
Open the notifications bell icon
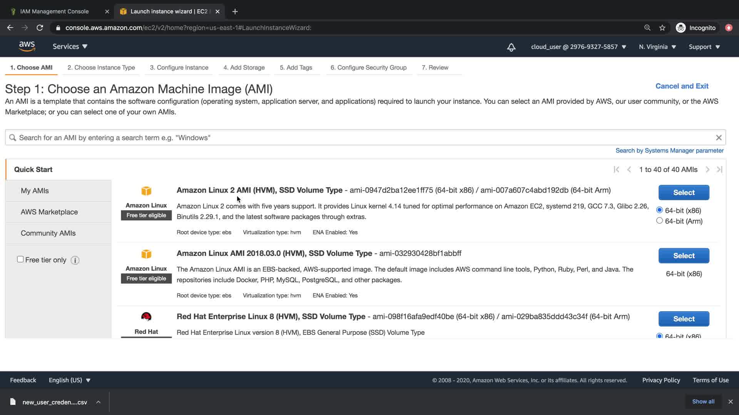pyautogui.click(x=511, y=47)
